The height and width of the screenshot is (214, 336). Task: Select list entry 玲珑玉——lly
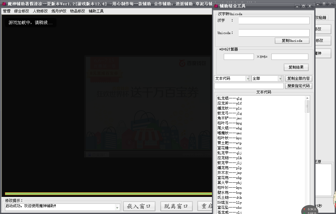click(x=230, y=203)
